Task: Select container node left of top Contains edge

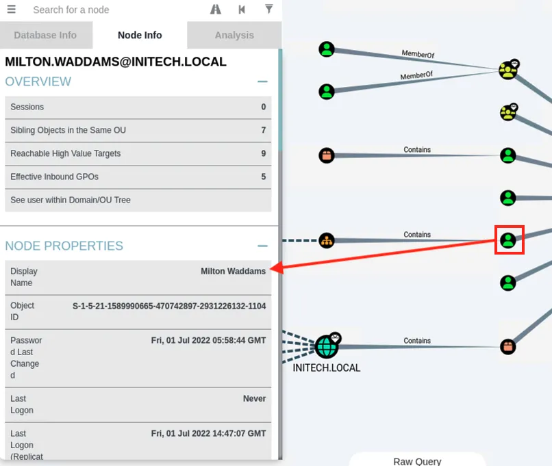Action: [x=327, y=155]
